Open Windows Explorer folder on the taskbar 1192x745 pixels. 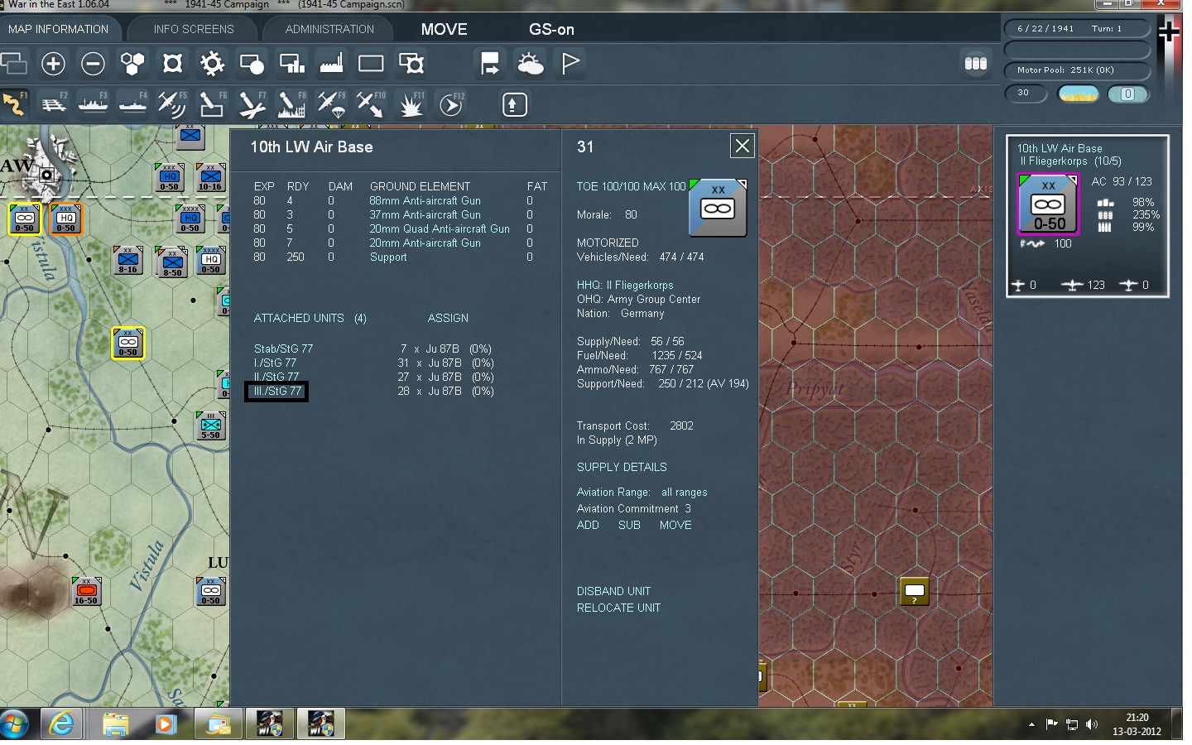(x=116, y=724)
